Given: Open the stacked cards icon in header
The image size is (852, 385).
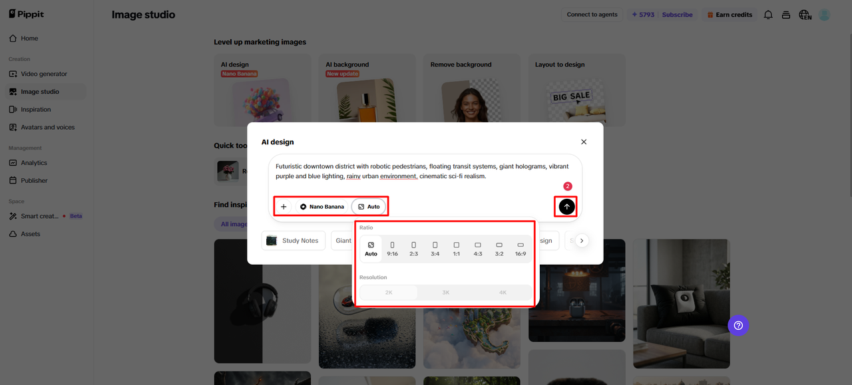Looking at the screenshot, I should (x=786, y=15).
